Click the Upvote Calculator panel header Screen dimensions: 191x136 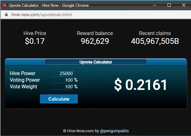96,62
